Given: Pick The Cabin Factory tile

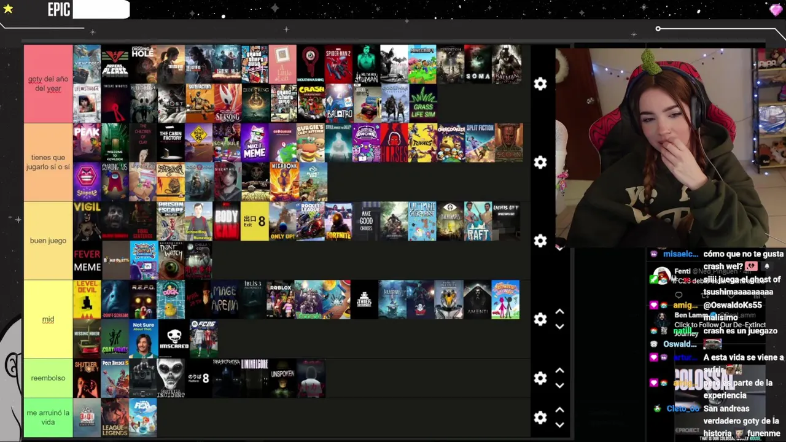Looking at the screenshot, I should coord(171,142).
